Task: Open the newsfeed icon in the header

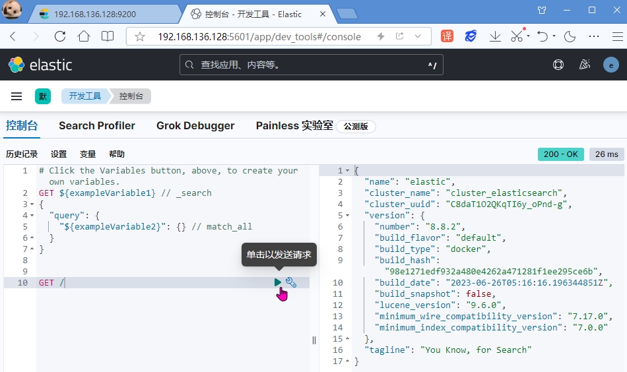Action: (x=584, y=65)
